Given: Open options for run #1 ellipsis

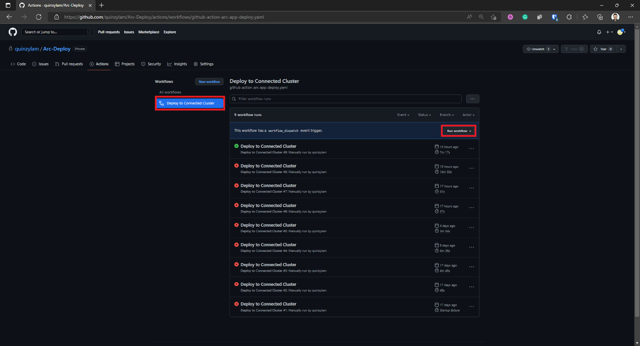Looking at the screenshot, I should (471, 307).
